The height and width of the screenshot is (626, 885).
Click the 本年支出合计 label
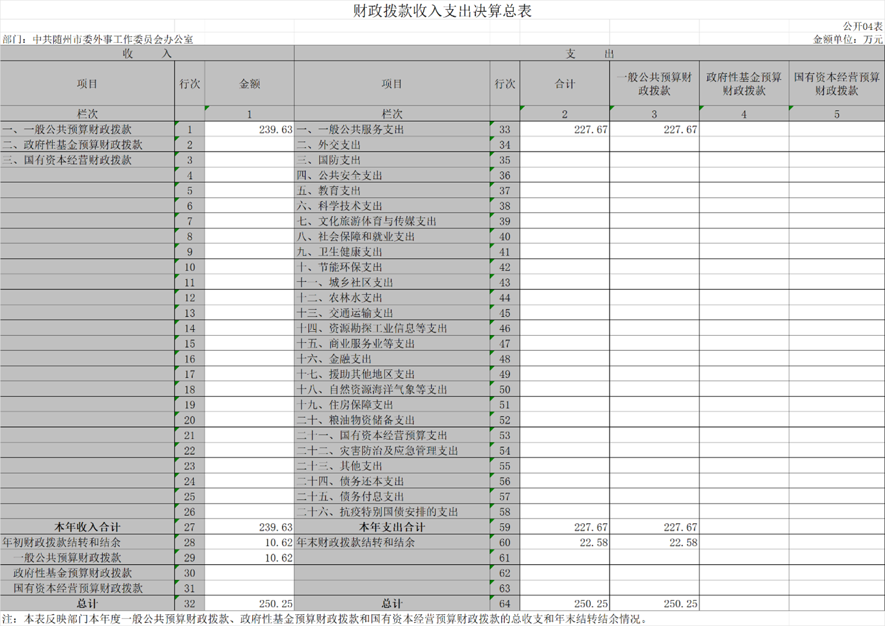point(392,527)
